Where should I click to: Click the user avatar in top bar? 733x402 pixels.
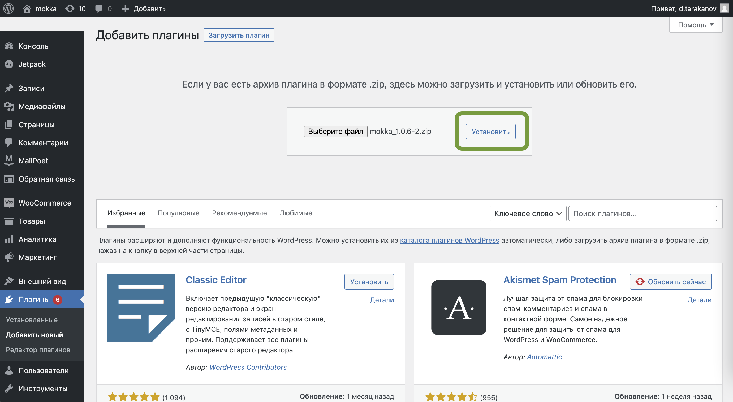click(724, 8)
